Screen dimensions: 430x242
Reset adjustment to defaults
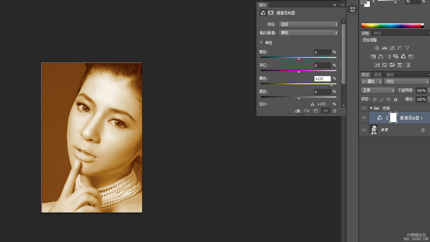coord(315,111)
